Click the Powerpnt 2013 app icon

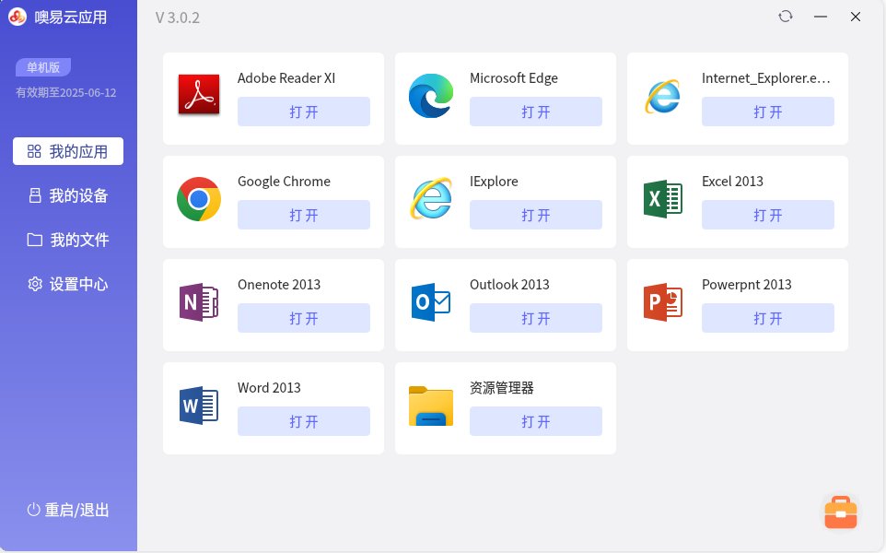[663, 302]
